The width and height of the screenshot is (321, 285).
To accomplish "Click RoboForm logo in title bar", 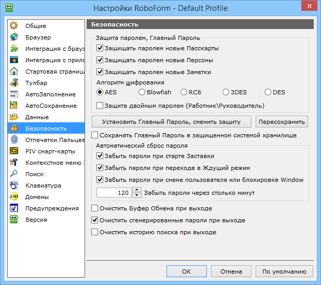I will (9, 8).
